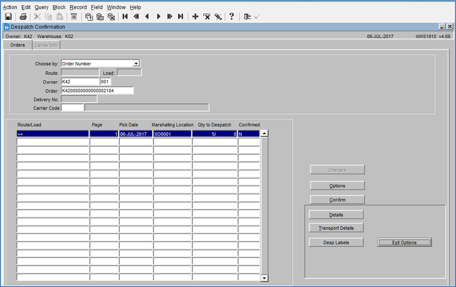Click the Print icon in the toolbar
This screenshot has width=456, height=287.
click(x=23, y=16)
